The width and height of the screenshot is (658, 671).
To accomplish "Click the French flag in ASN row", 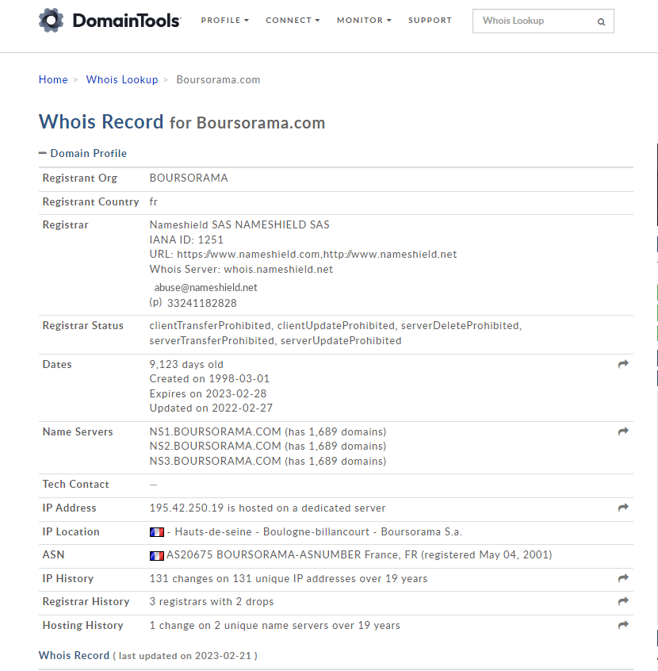I will tap(157, 555).
